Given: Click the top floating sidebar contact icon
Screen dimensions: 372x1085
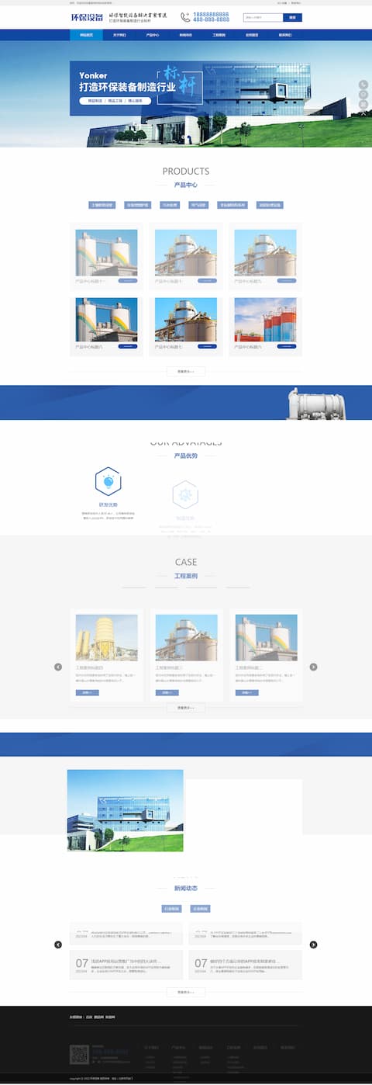Looking at the screenshot, I should point(363,85).
